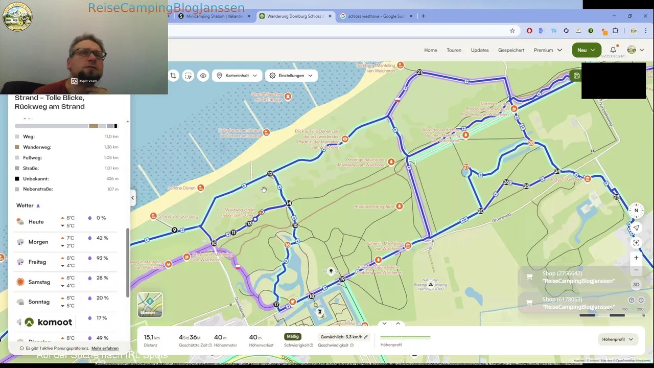
Task: Select the Heute weather row
Action: point(66,222)
